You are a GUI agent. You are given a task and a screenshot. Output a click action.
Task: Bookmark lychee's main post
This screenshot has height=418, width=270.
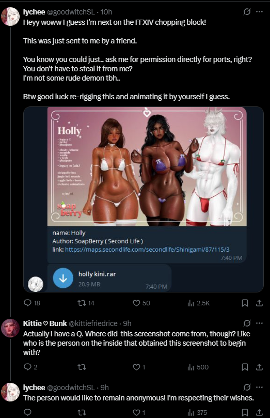[245, 303]
